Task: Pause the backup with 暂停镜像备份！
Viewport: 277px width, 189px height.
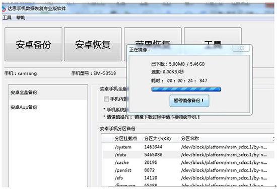Action: click(189, 101)
